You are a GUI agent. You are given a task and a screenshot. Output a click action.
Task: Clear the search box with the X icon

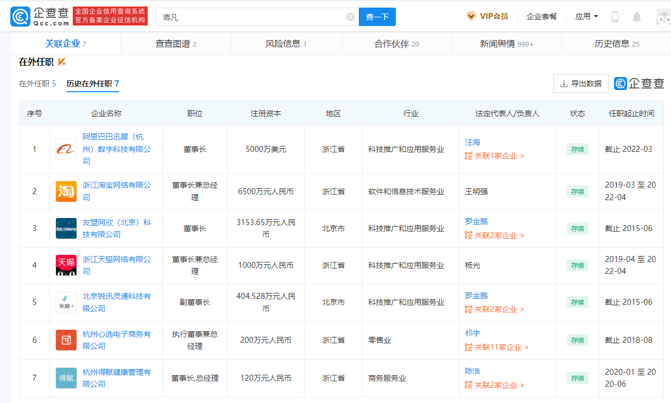[351, 17]
